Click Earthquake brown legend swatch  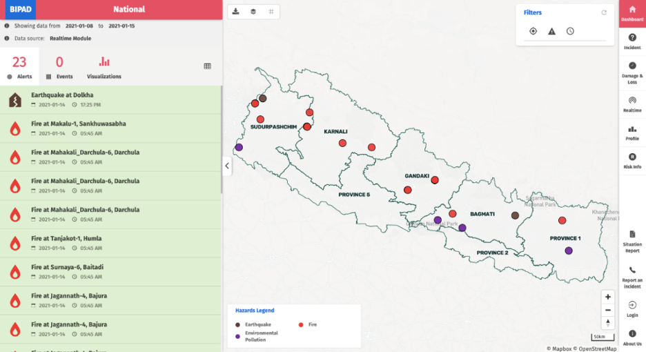[237, 325]
